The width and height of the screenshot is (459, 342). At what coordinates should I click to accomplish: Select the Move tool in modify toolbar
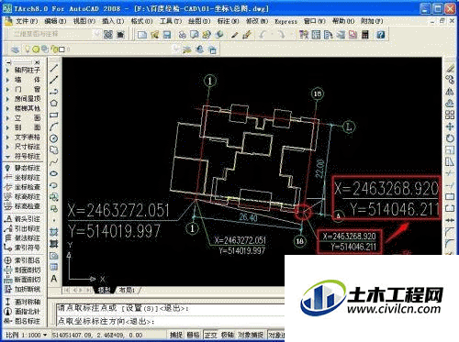(450, 127)
